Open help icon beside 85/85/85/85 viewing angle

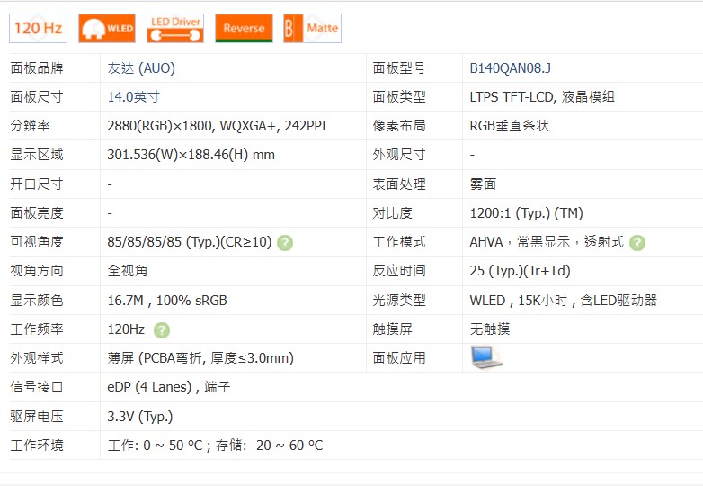285,242
